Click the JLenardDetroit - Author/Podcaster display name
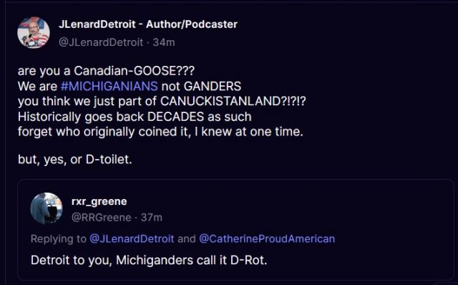The height and width of the screenshot is (285, 458). click(148, 24)
